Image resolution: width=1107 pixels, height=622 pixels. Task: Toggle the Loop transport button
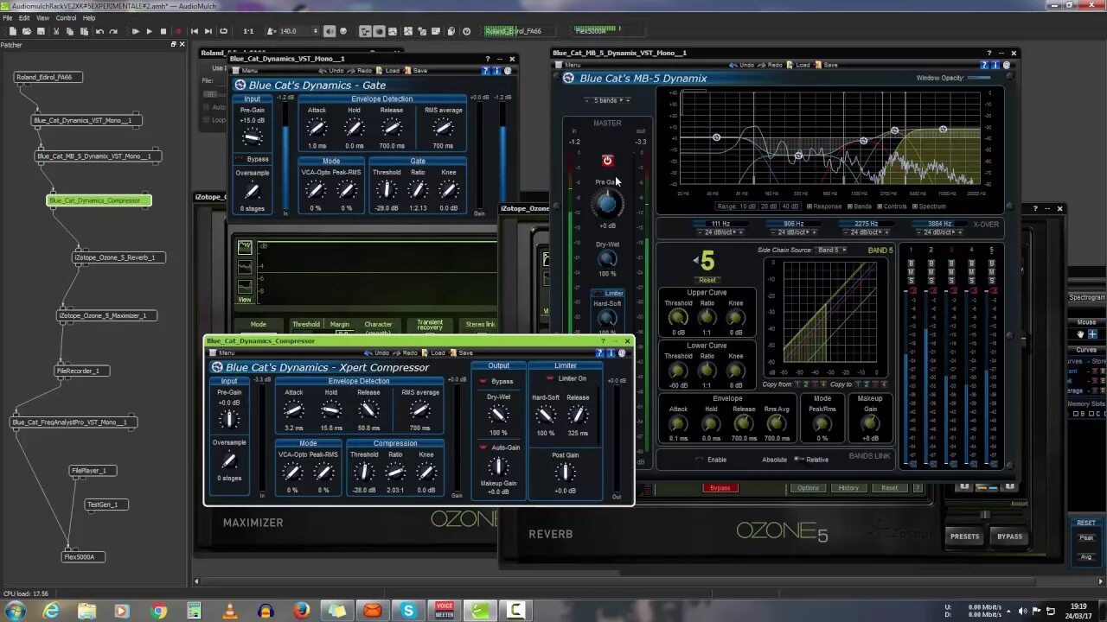(223, 31)
